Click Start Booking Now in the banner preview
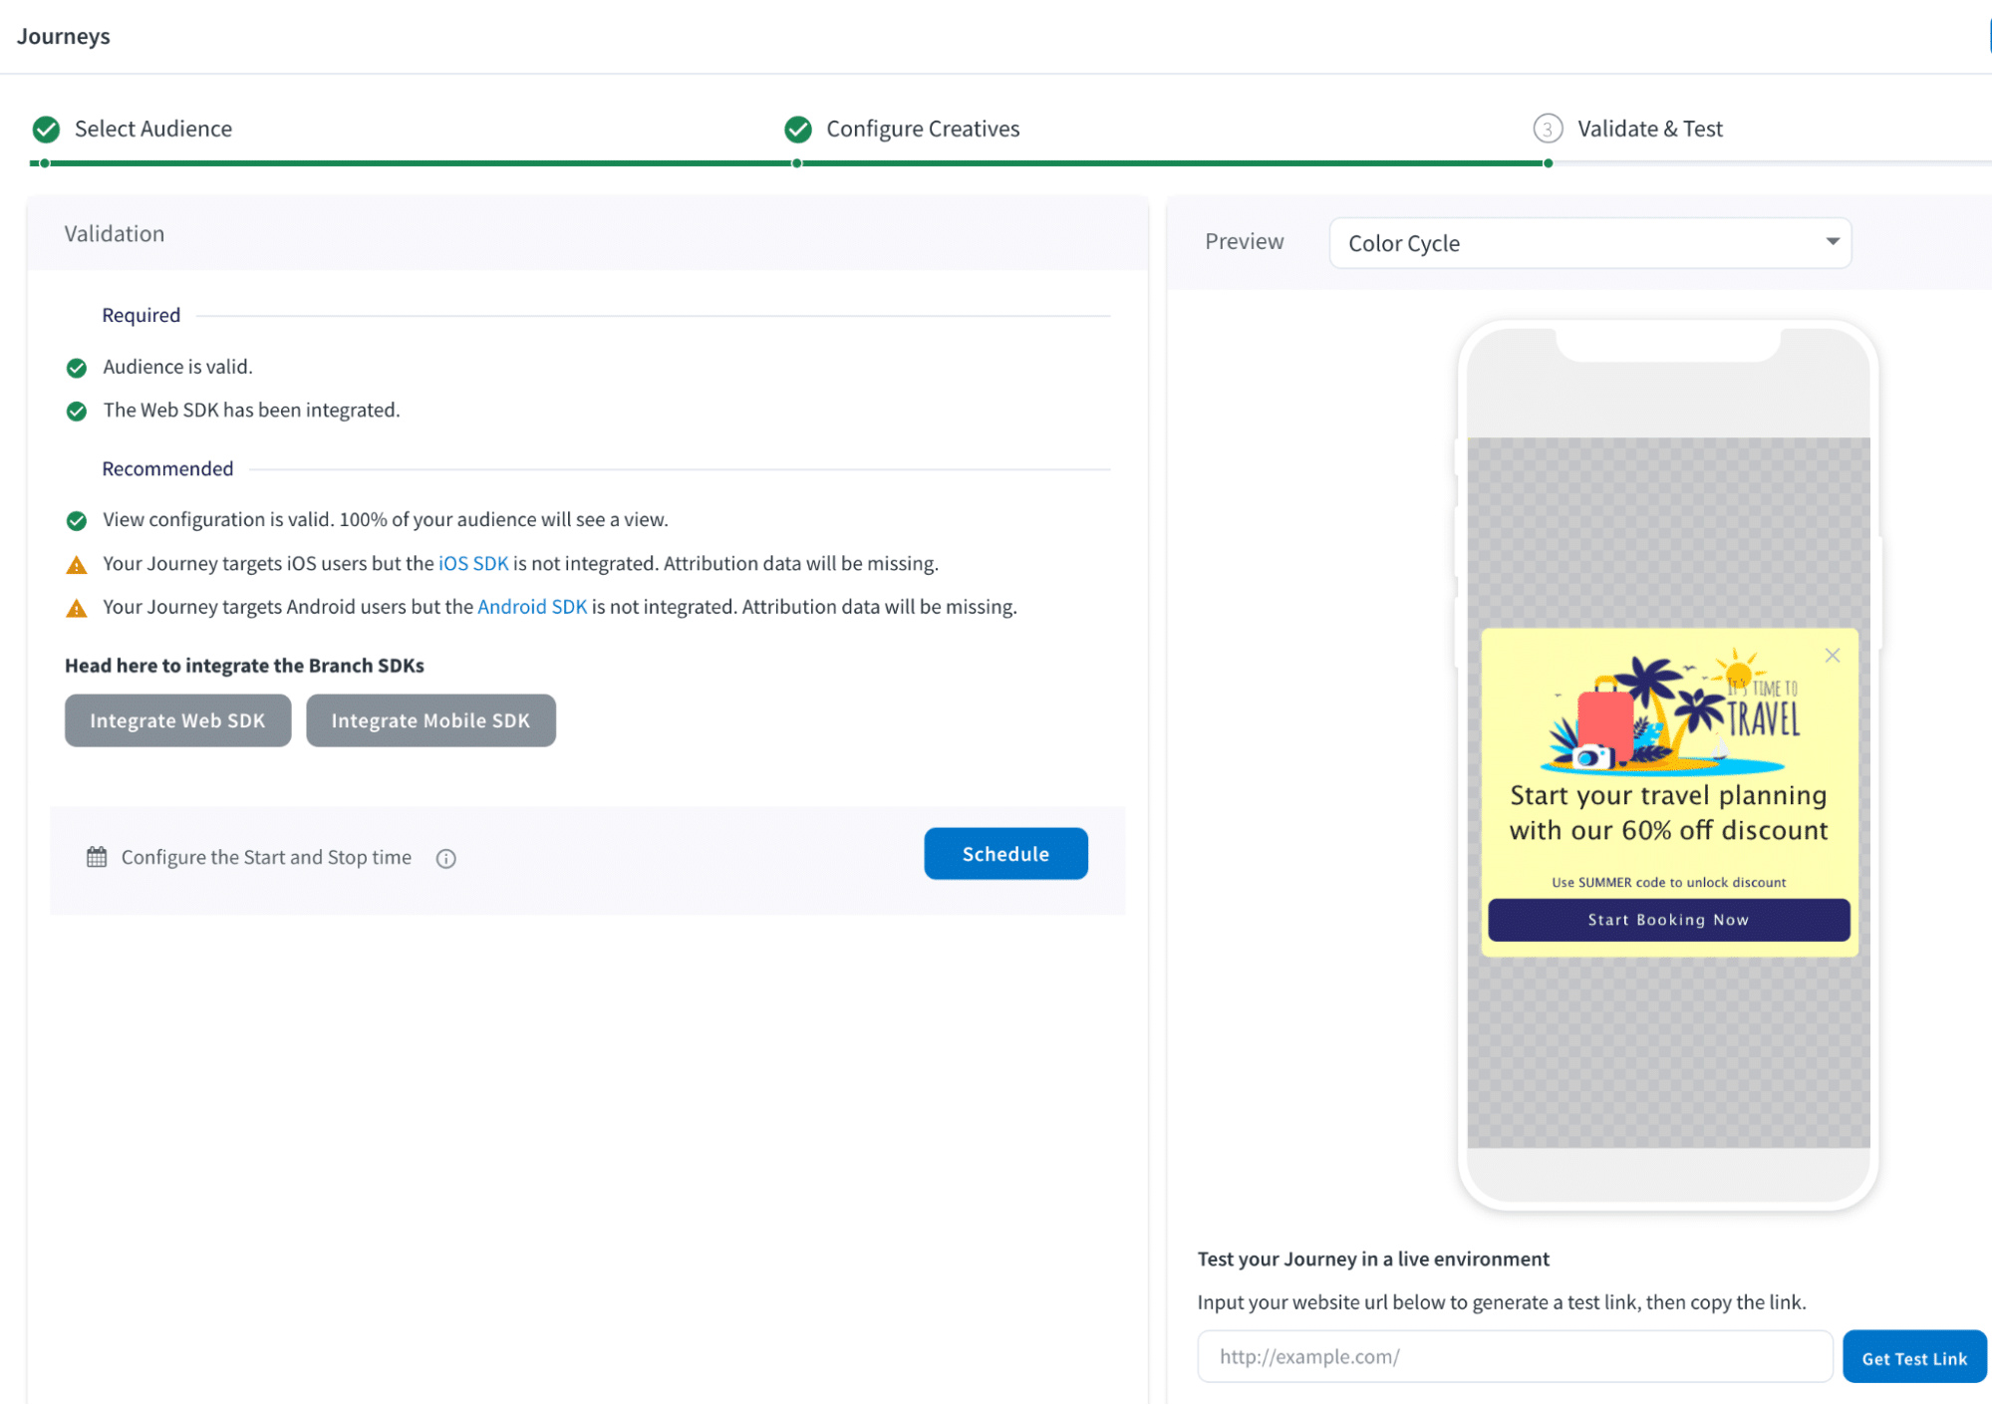The height and width of the screenshot is (1405, 1992). point(1667,919)
